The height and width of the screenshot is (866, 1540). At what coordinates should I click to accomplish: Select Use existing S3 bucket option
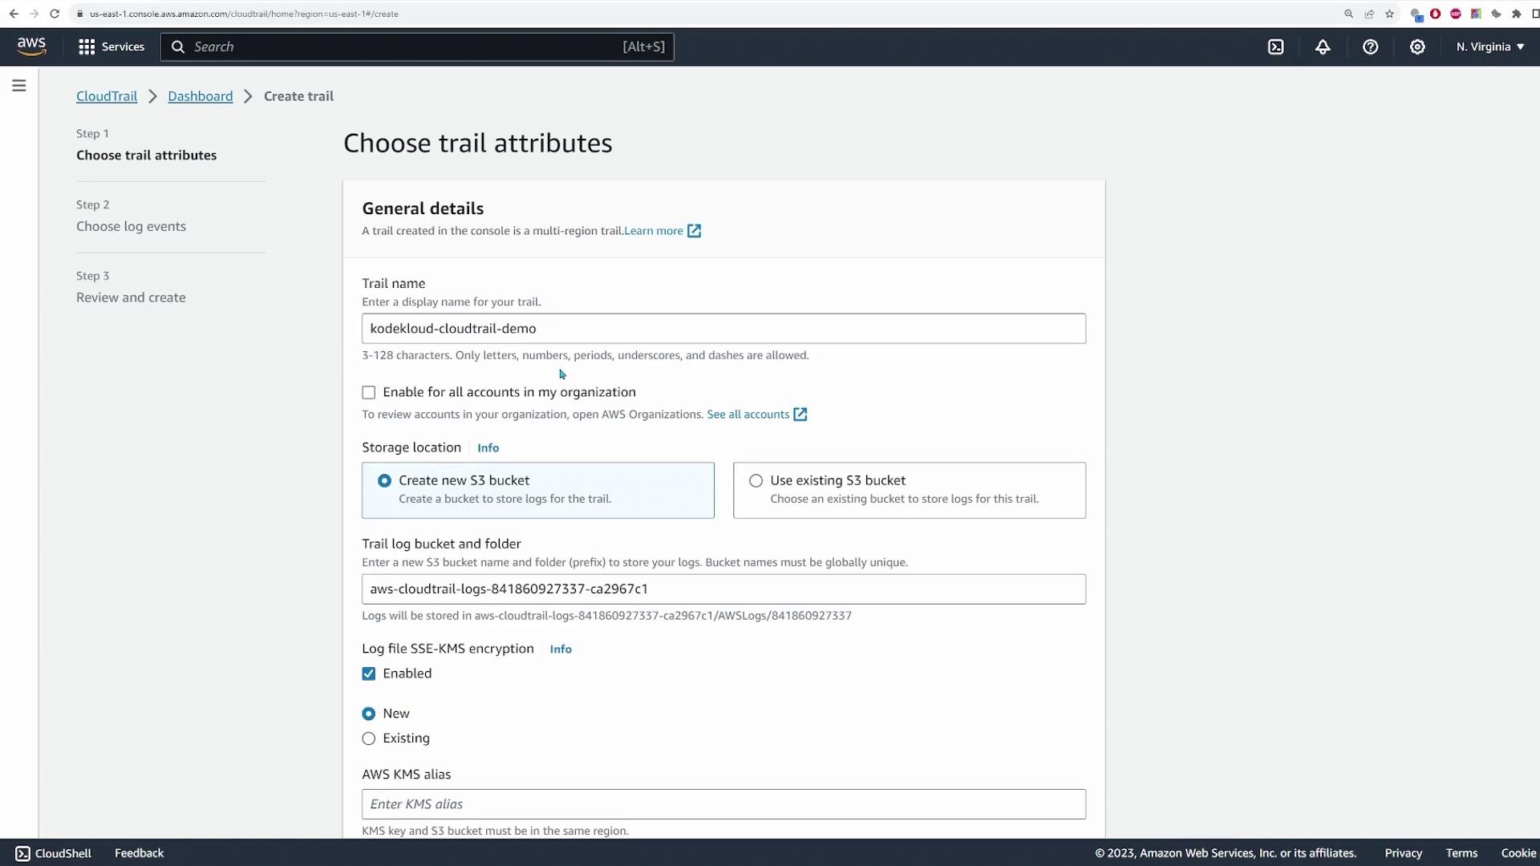pyautogui.click(x=756, y=480)
